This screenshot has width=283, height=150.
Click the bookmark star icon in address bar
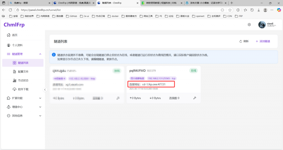(230, 10)
